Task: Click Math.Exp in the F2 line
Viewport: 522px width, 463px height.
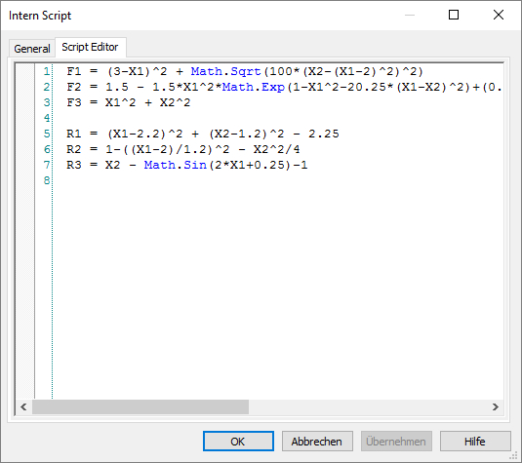Action: click(x=254, y=87)
